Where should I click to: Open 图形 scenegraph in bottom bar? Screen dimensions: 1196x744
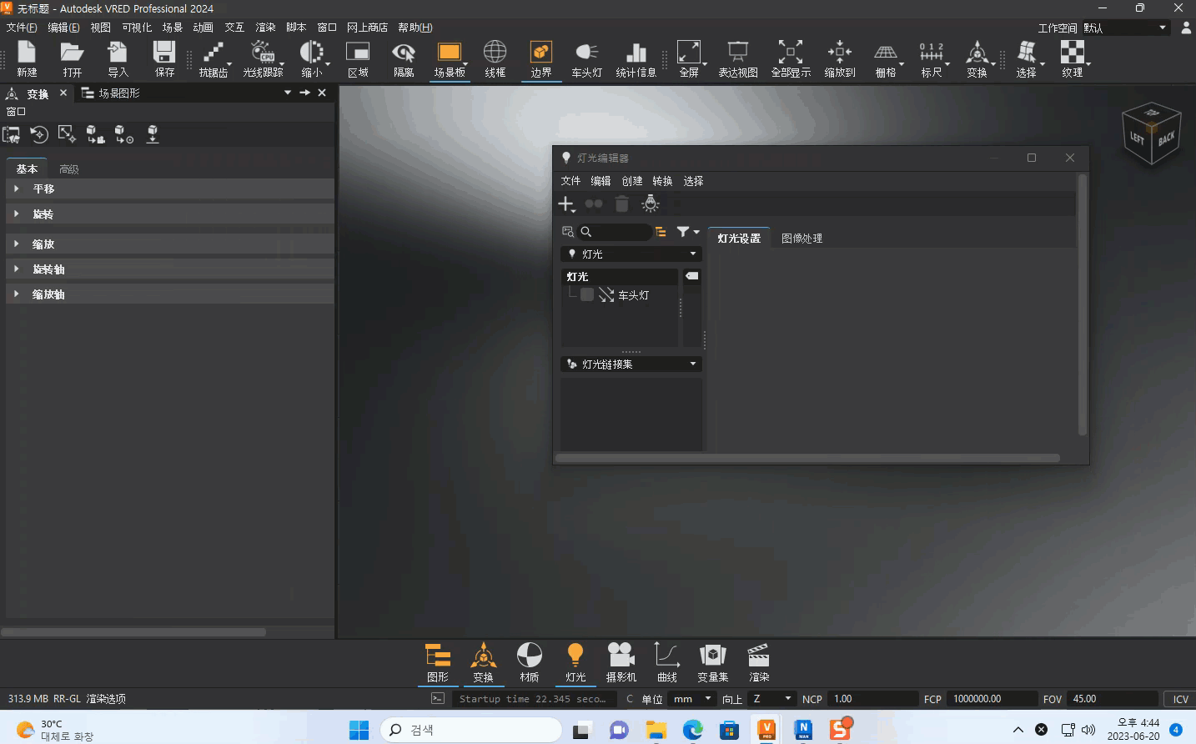[x=438, y=663]
